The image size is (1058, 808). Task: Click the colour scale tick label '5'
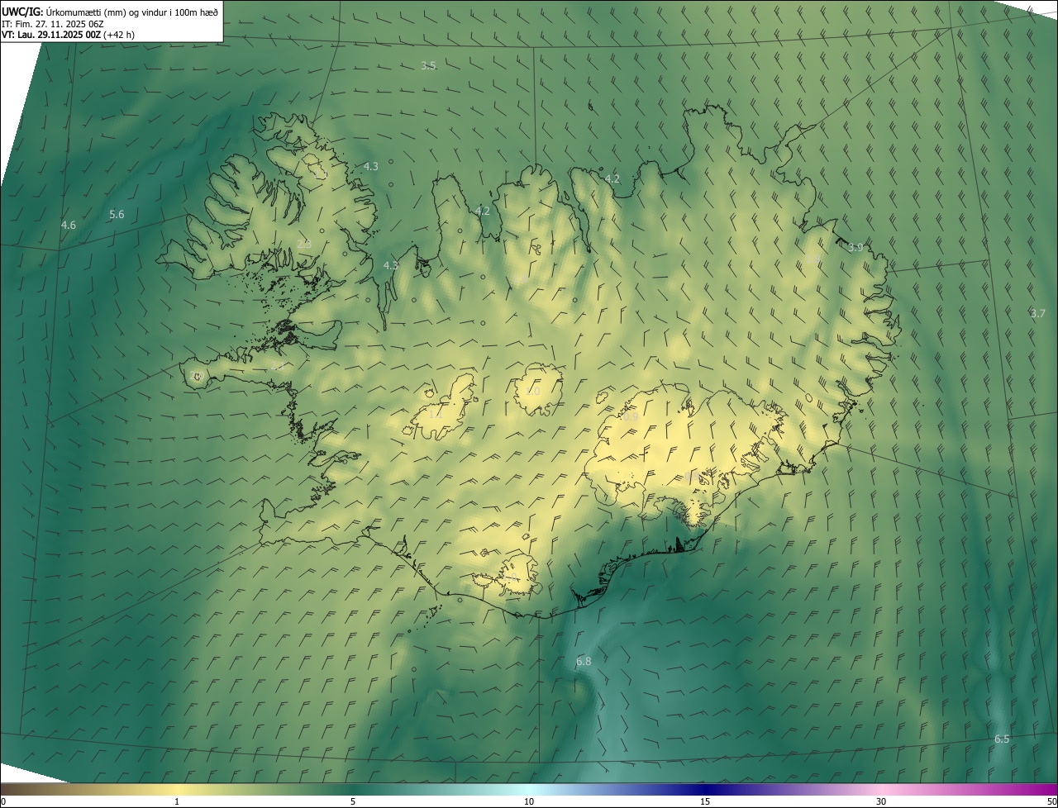point(353,801)
